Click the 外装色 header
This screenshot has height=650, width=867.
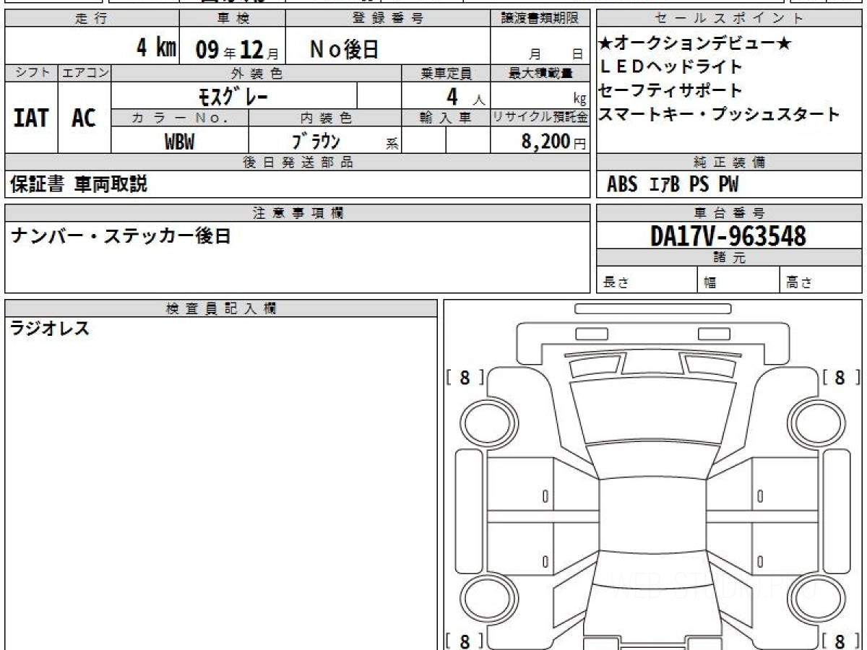pyautogui.click(x=256, y=73)
